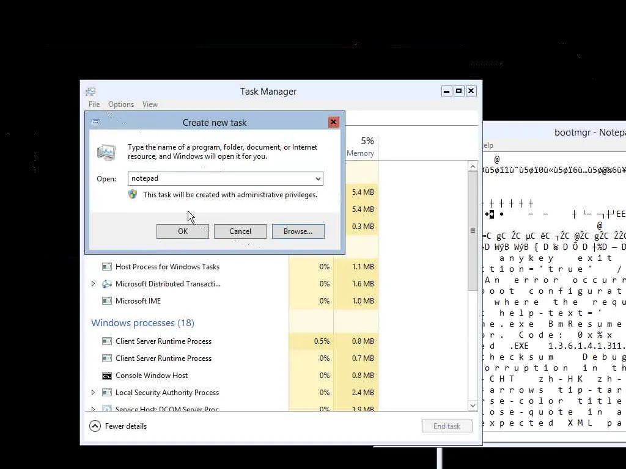Image resolution: width=626 pixels, height=469 pixels.
Task: Click the Microsoft IME process icon
Action: (x=106, y=301)
